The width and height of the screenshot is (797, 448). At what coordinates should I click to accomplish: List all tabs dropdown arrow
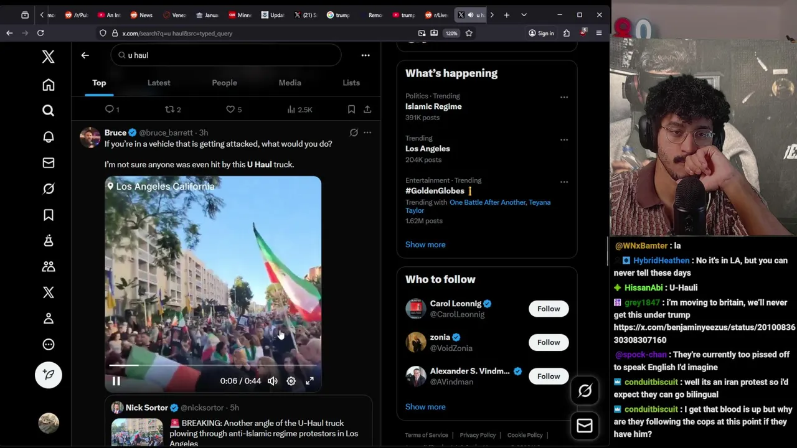(x=524, y=15)
